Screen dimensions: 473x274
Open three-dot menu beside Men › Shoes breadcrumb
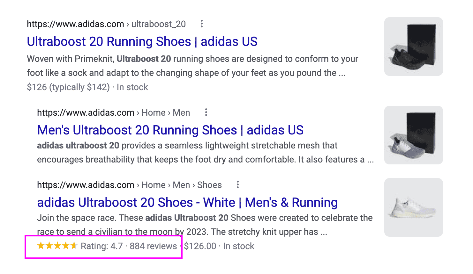[x=237, y=184]
